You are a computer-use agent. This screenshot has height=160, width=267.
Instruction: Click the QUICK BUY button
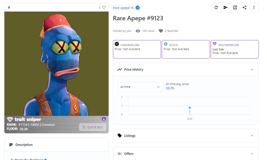pyautogui.click(x=93, y=127)
